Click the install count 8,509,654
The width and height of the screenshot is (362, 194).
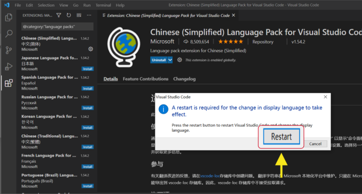(x=196, y=42)
